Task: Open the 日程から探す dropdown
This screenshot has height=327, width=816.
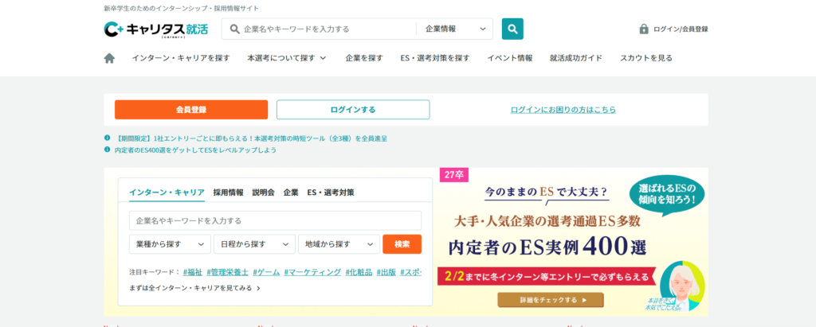Action: tap(254, 244)
